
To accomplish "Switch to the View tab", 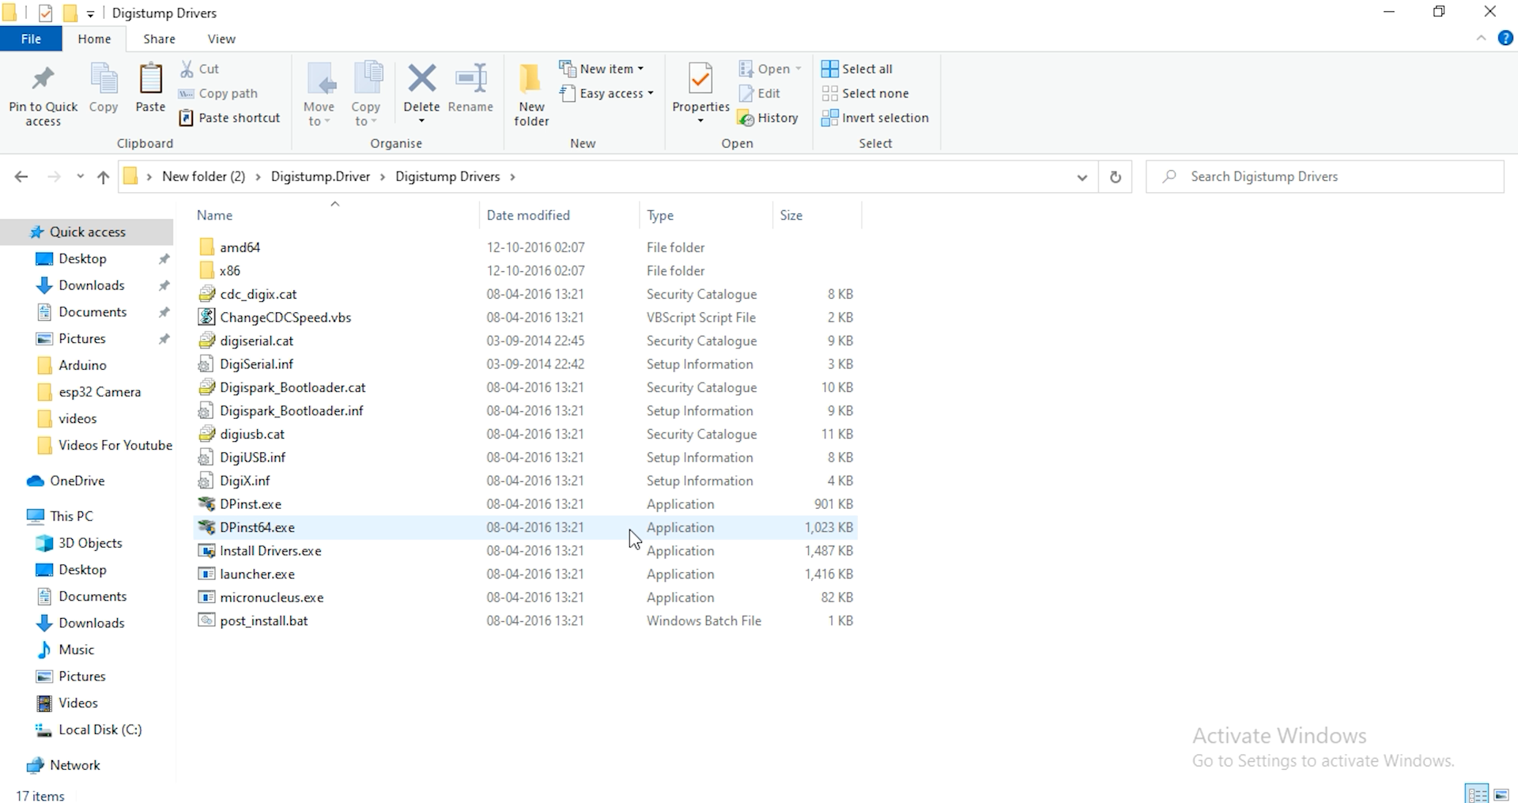I will click(221, 38).
